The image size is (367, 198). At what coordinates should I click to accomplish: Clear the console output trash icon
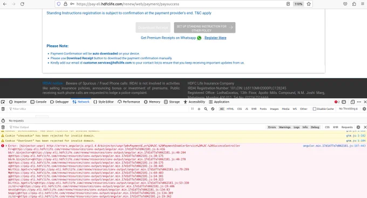[3, 128]
